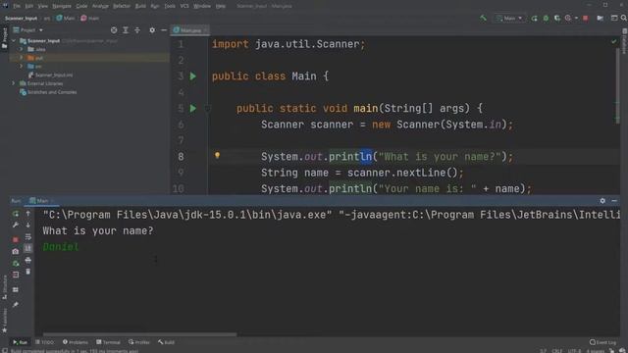Toggle the Project side tab on left edge
The width and height of the screenshot is (628, 353).
click(x=4, y=38)
